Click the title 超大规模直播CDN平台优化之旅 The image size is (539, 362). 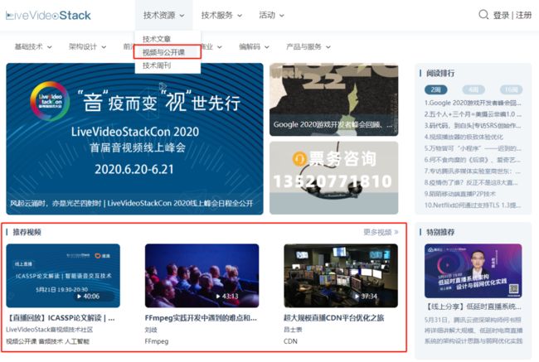pyautogui.click(x=334, y=318)
